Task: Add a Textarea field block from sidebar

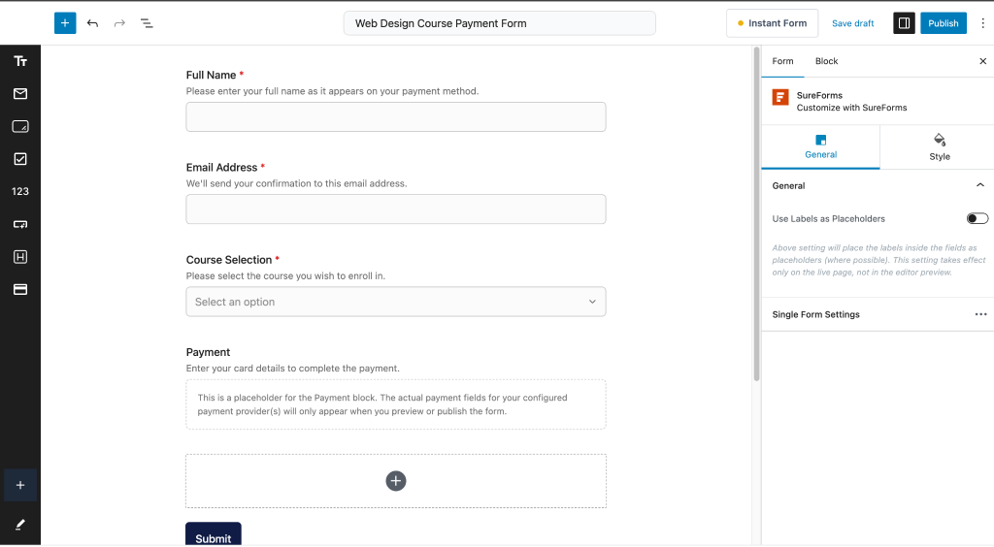Action: [x=20, y=126]
